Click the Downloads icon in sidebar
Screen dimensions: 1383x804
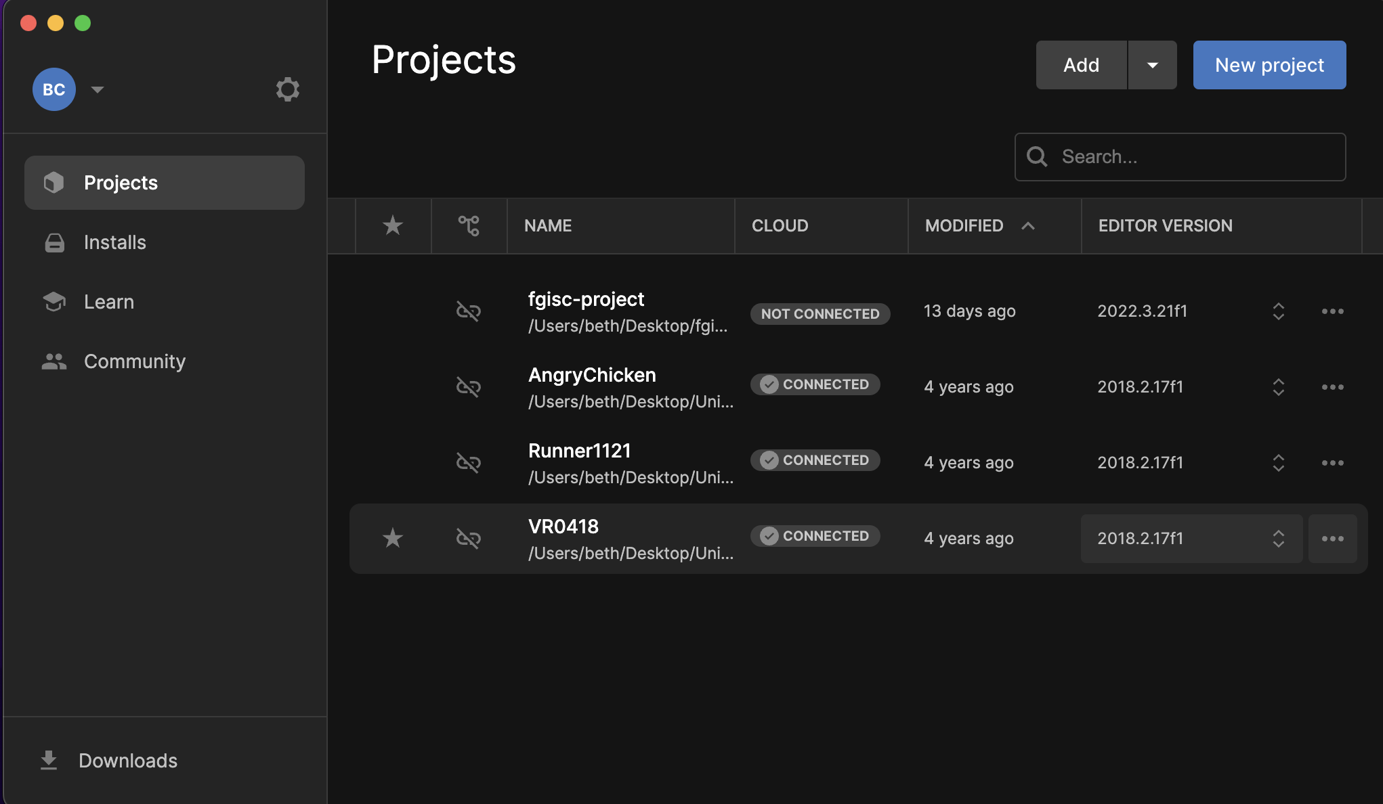pos(49,761)
